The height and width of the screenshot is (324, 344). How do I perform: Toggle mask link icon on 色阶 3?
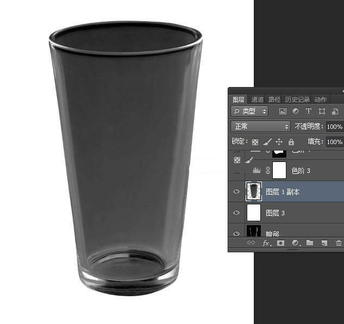click(x=268, y=170)
